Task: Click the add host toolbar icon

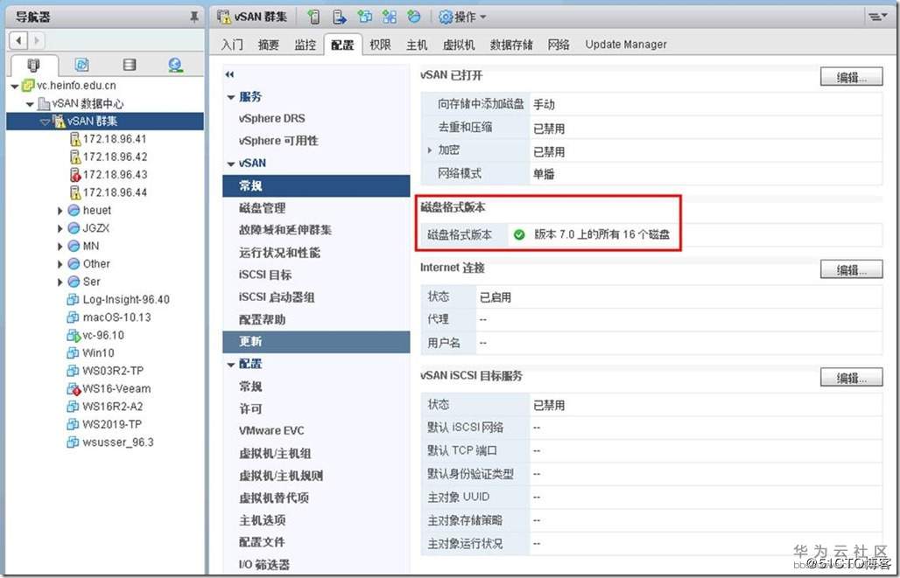Action: tap(313, 17)
